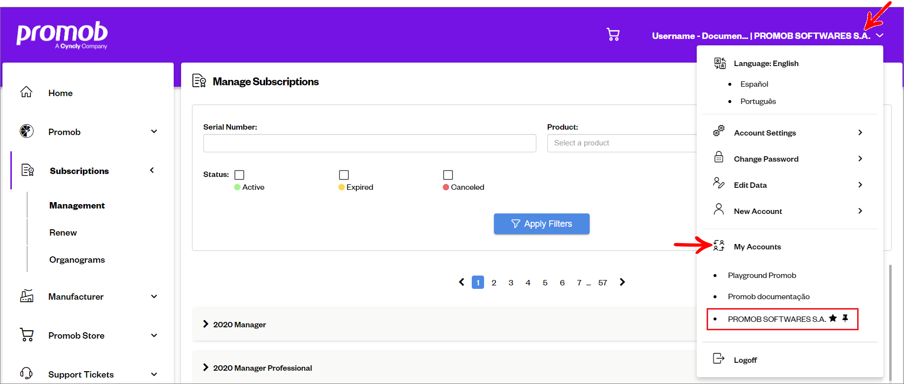Click the Change Password lock icon
The height and width of the screenshot is (384, 904).
(719, 157)
